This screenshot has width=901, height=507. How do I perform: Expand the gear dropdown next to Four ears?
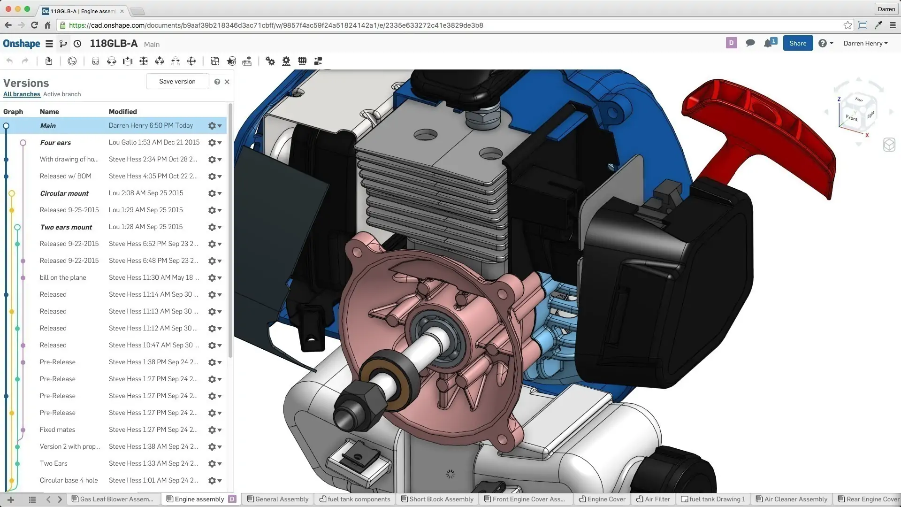215,143
